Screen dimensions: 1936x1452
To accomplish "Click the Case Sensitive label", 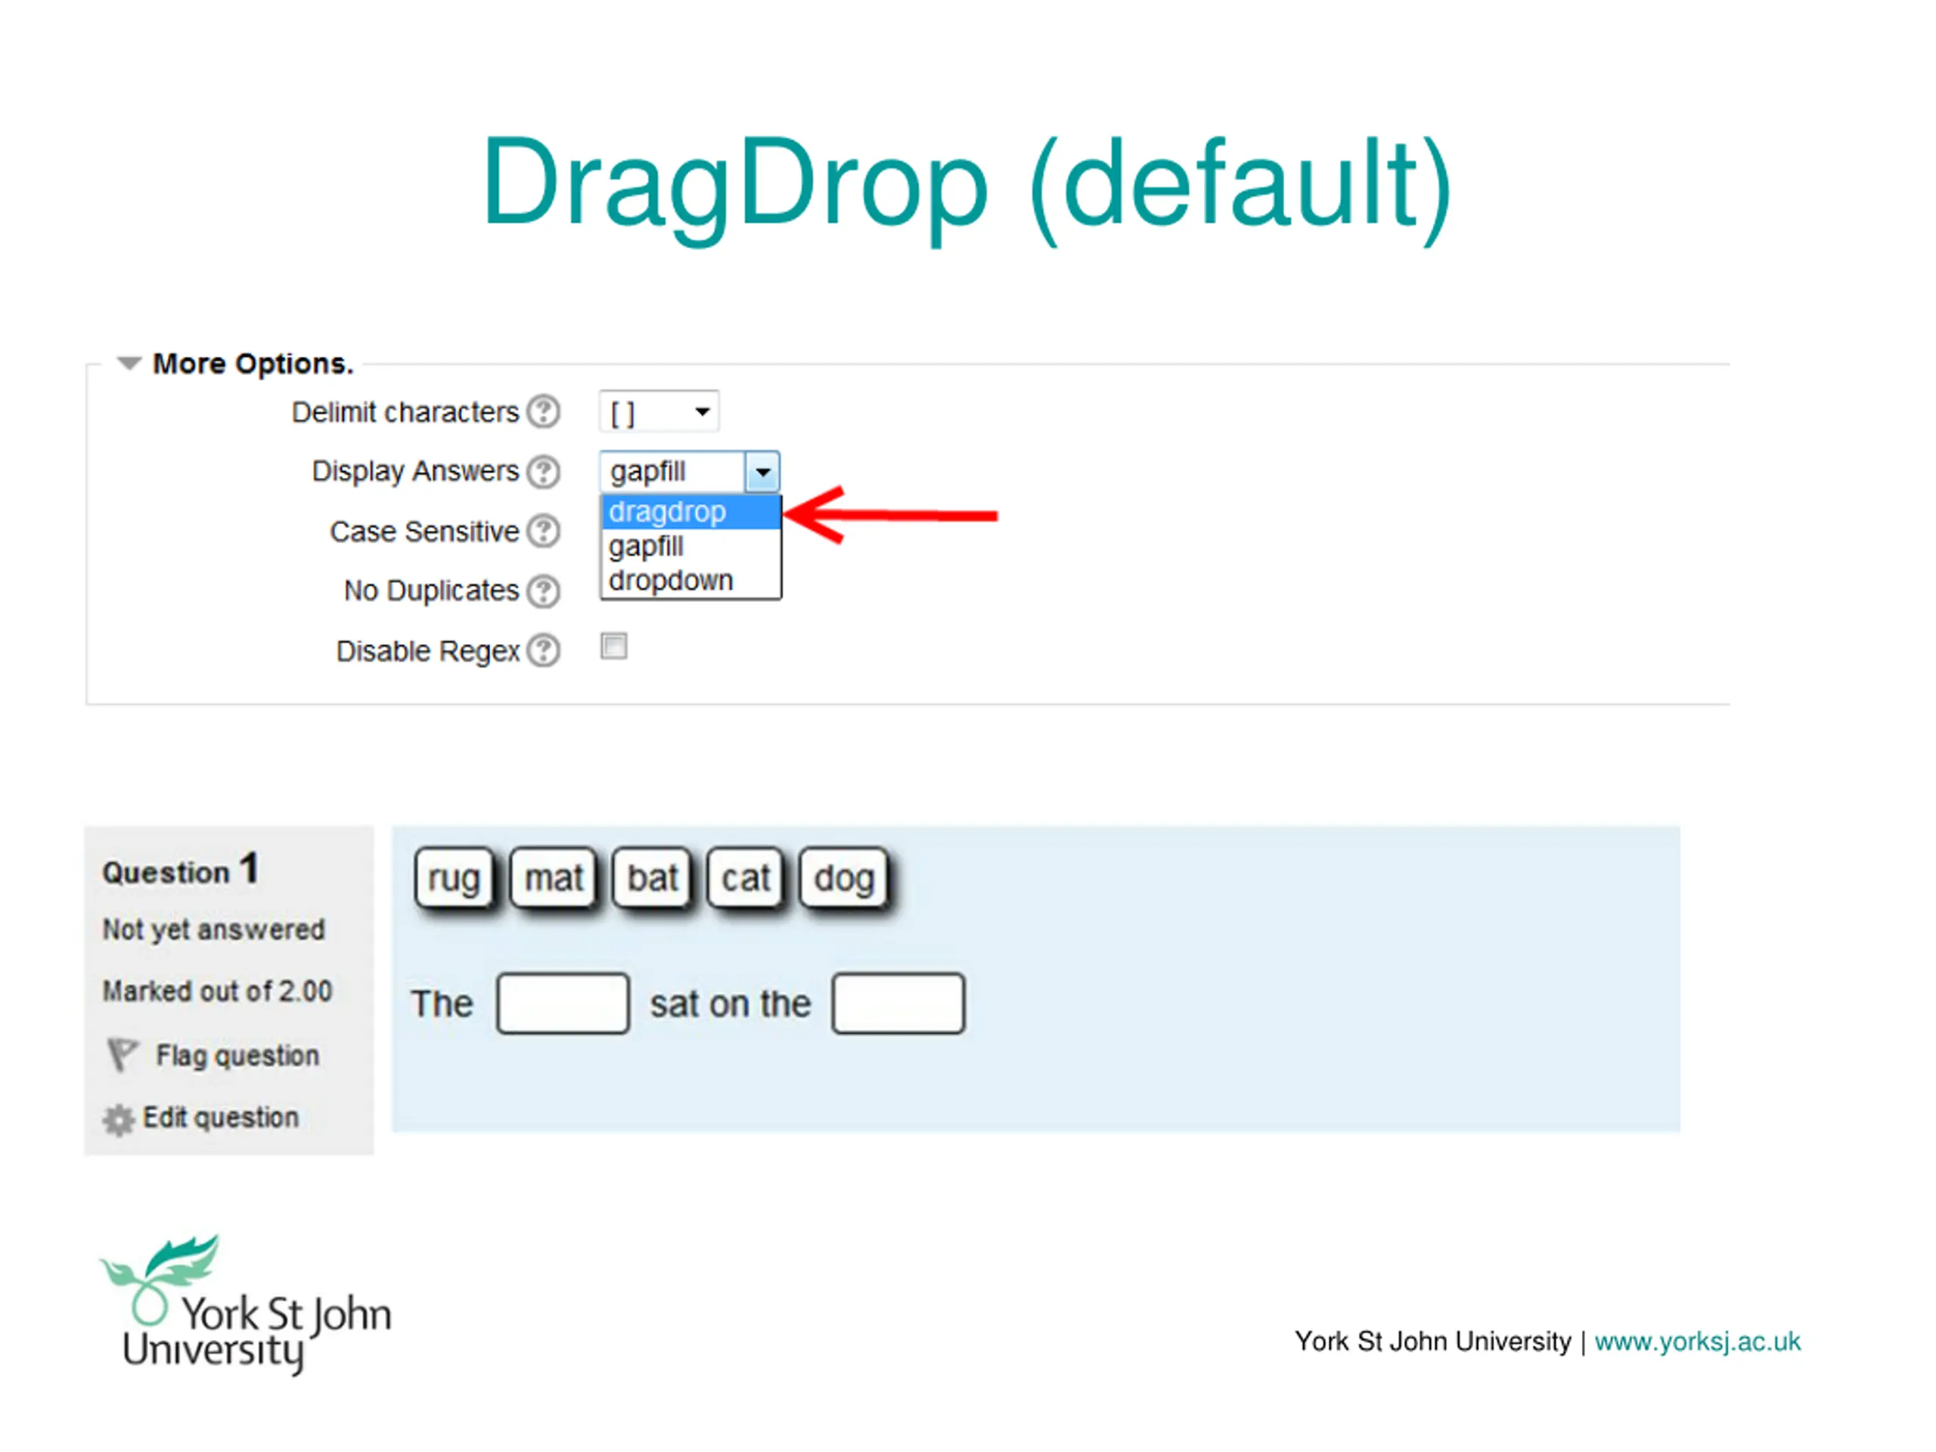I will (424, 532).
